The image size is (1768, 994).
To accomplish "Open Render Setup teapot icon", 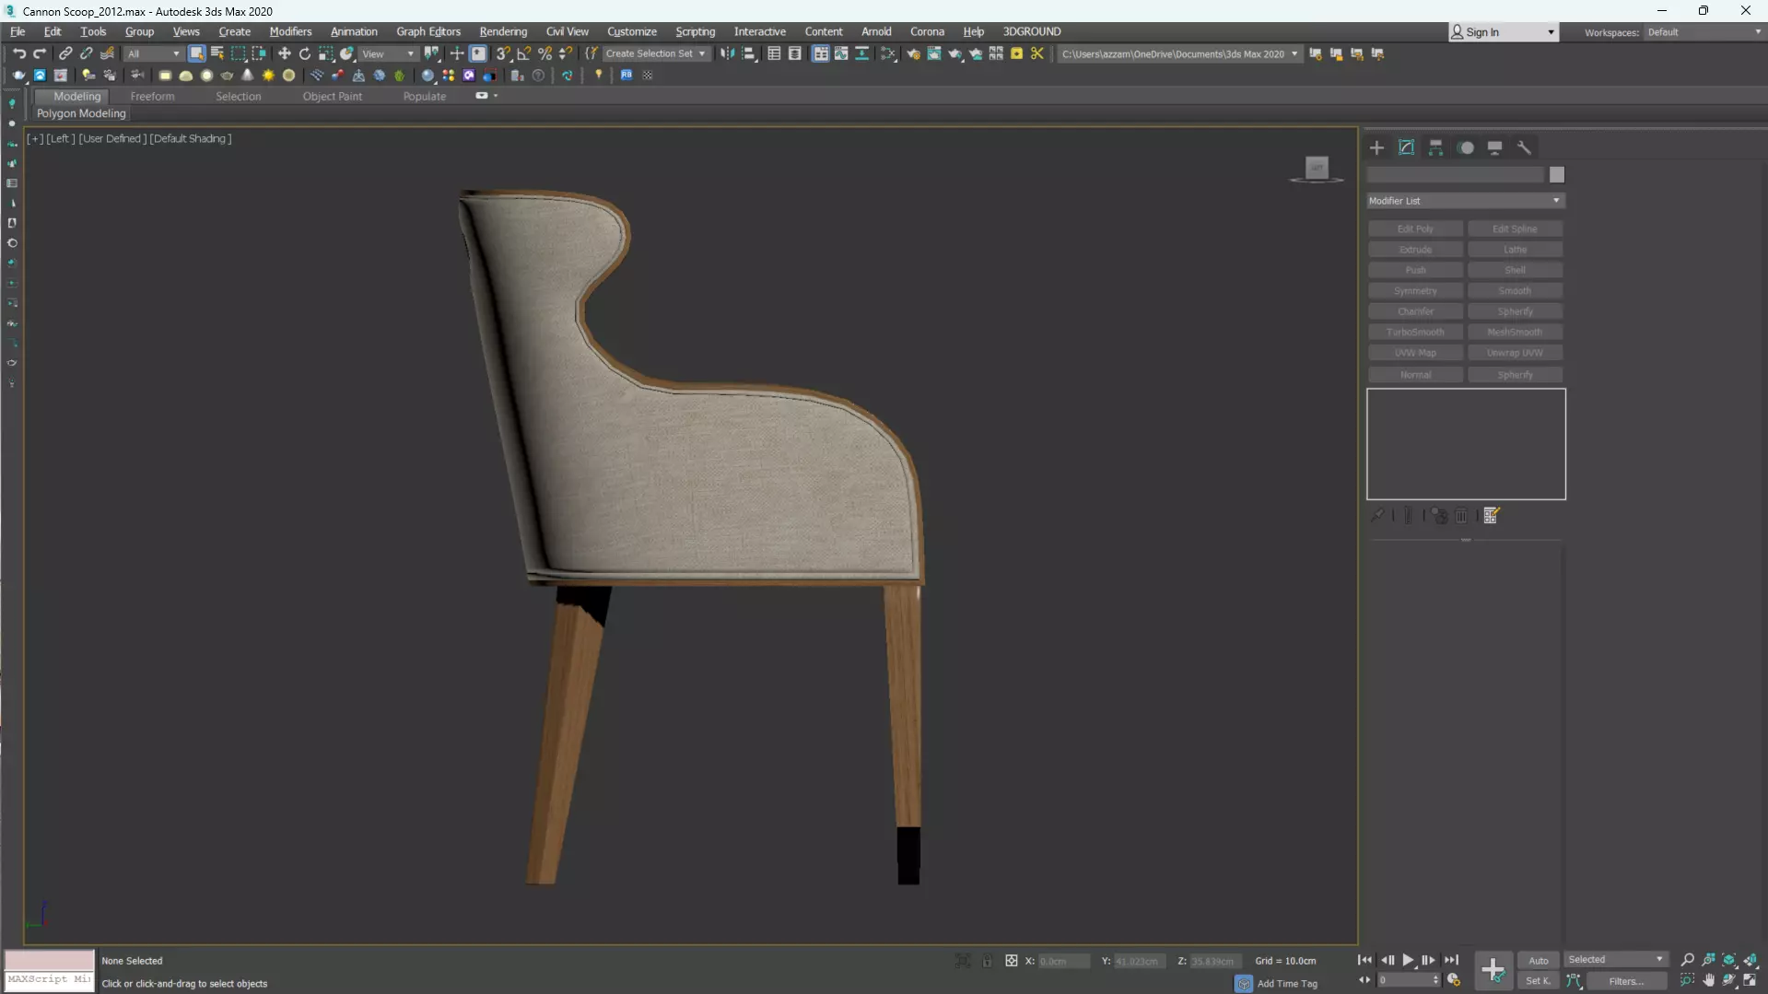I will pos(913,53).
